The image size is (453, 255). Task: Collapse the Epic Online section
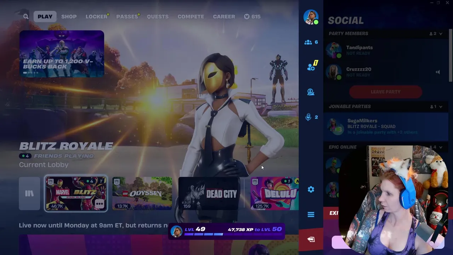pyautogui.click(x=441, y=147)
